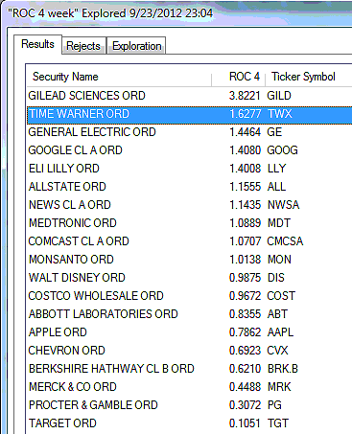Click the TGT ticker symbol
This screenshot has height=434, width=352.
click(278, 423)
